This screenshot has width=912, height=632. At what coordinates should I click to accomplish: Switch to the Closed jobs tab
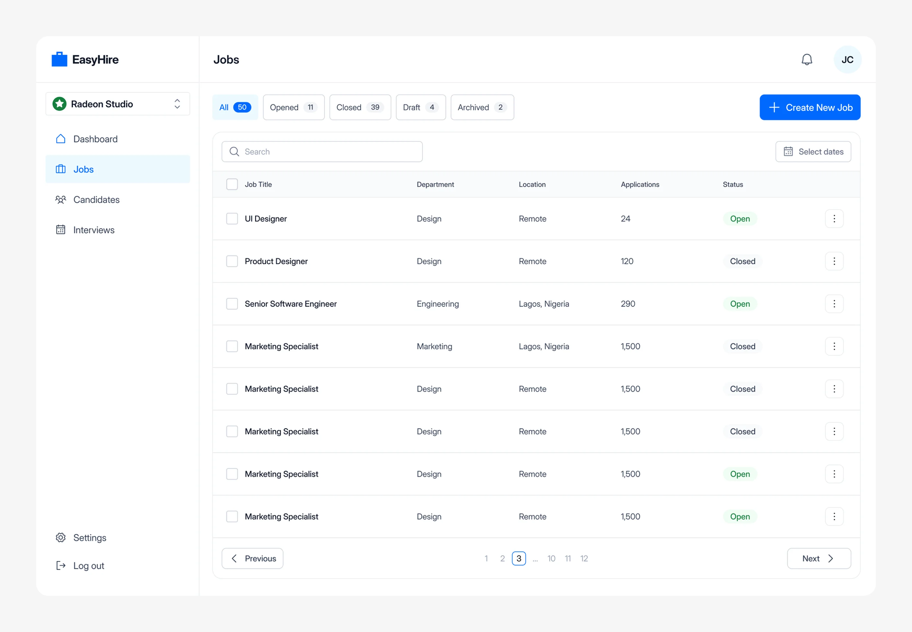pyautogui.click(x=360, y=107)
